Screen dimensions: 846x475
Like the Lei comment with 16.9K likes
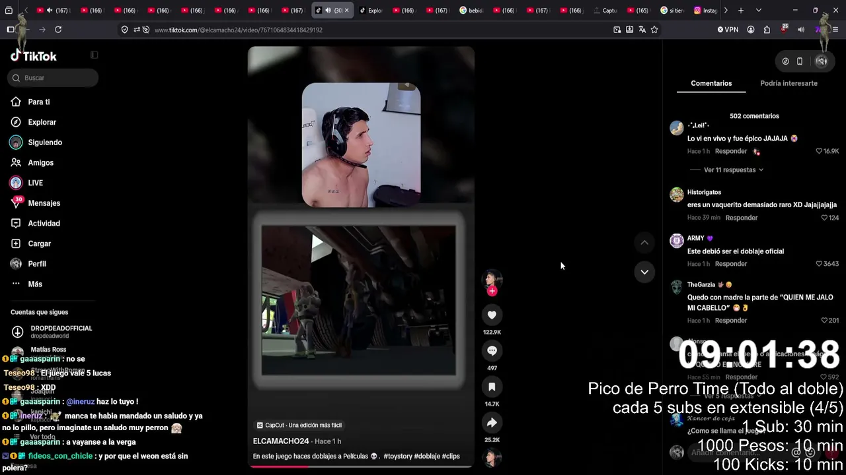click(819, 151)
